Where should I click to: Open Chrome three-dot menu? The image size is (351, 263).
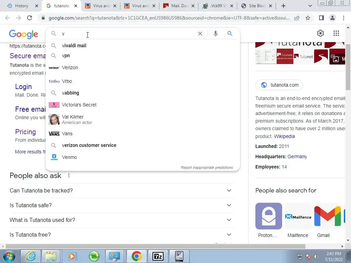[x=343, y=18]
